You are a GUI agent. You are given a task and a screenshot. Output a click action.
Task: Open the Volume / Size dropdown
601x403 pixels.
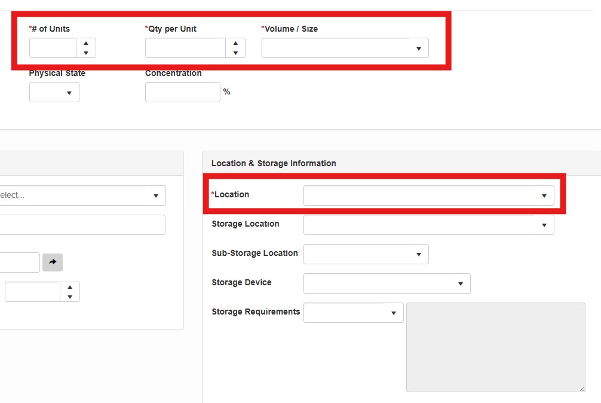pyautogui.click(x=345, y=48)
